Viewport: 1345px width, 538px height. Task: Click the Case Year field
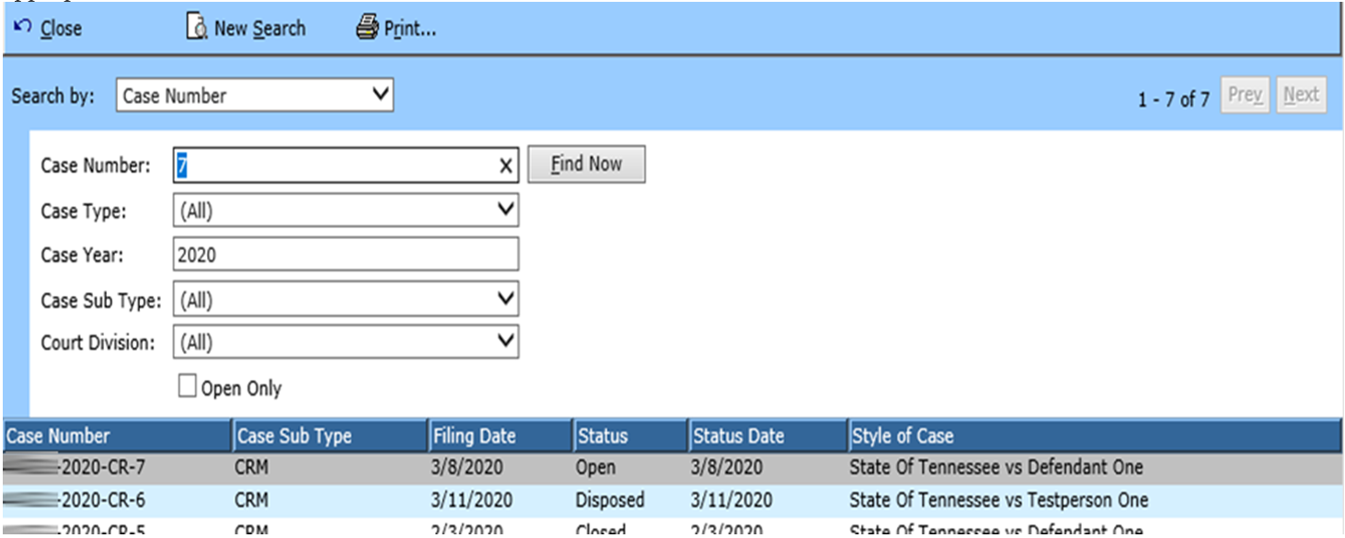tap(346, 254)
